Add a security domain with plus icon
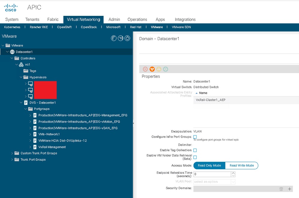Viewport: 299px width, 198px height. click(x=289, y=189)
